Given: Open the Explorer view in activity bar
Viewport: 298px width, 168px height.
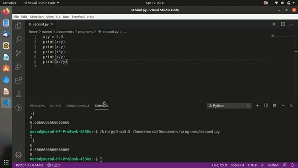Looking at the screenshot, I should 19,26.
